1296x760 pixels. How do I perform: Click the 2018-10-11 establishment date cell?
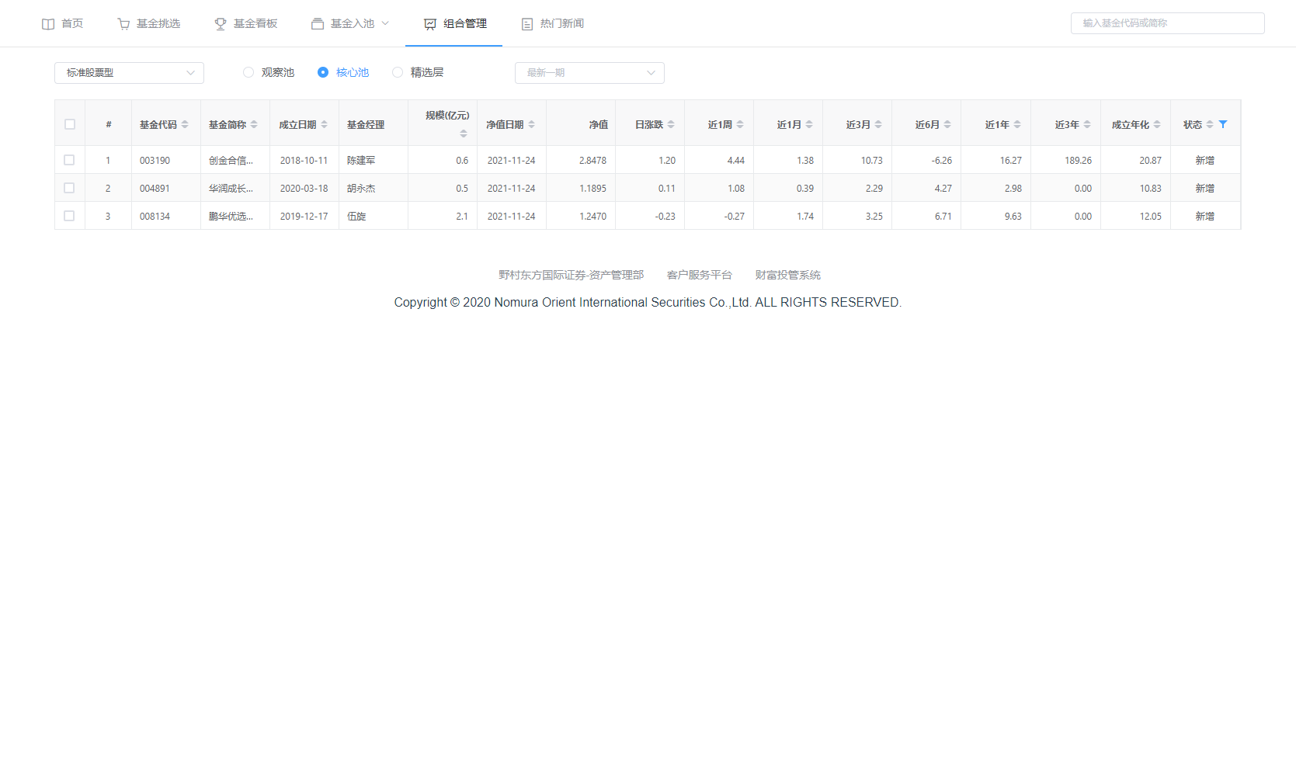(304, 161)
